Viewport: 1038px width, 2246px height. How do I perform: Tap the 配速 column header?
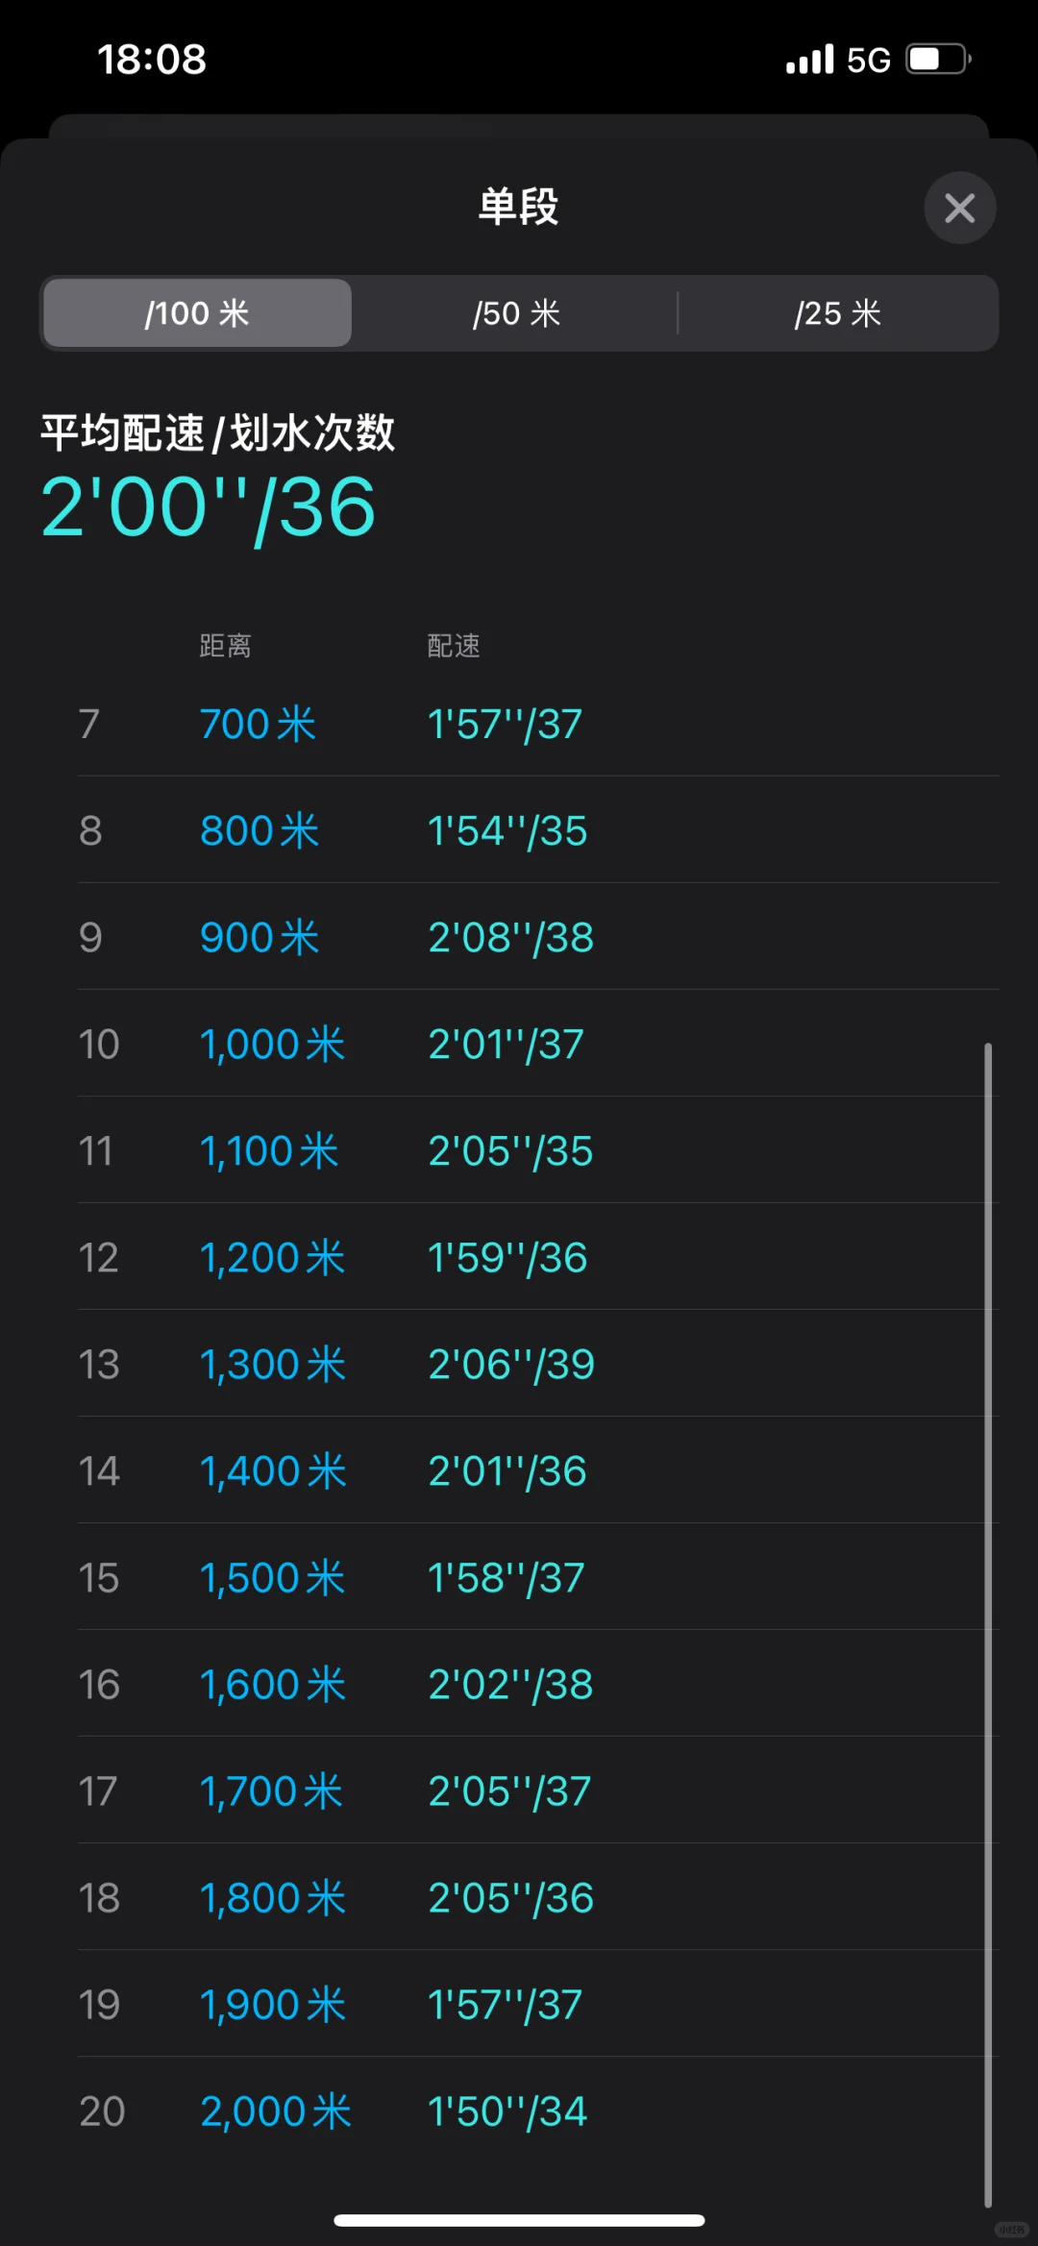point(454,646)
